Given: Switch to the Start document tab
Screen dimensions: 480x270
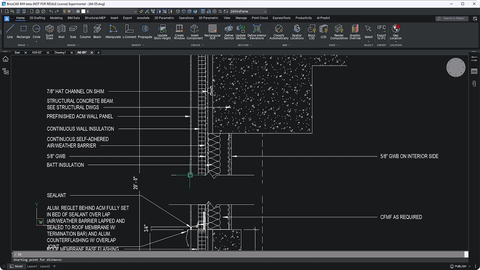Looking at the screenshot, I should pyautogui.click(x=17, y=53).
